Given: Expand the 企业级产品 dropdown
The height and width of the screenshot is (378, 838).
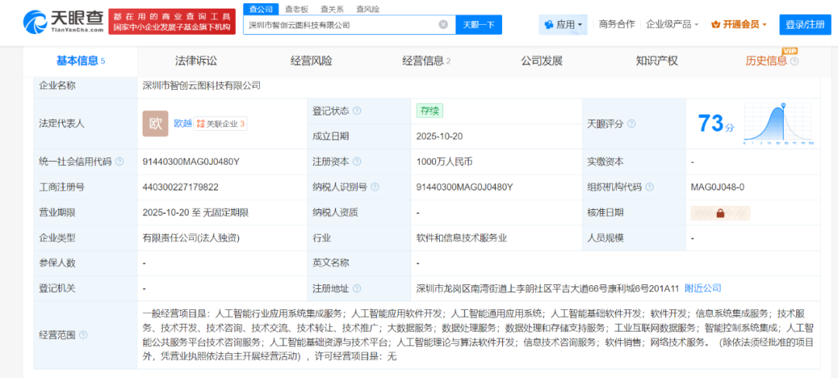Looking at the screenshot, I should tap(672, 25).
